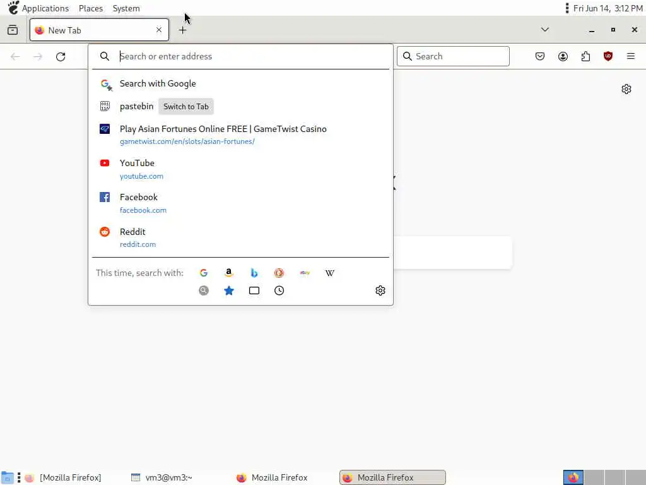Viewport: 646px width, 485px height.
Task: Click the Switch to Tab button for pastebin
Action: tap(186, 106)
